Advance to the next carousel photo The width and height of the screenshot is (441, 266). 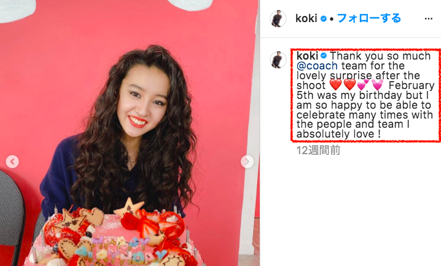[247, 162]
